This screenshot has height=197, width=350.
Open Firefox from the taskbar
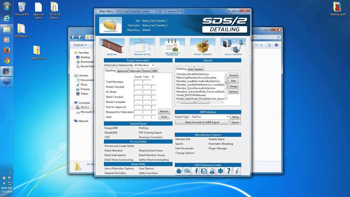7,50
